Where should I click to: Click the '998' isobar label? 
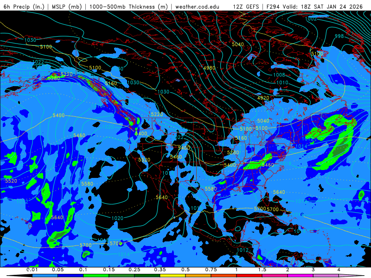click(x=339, y=36)
